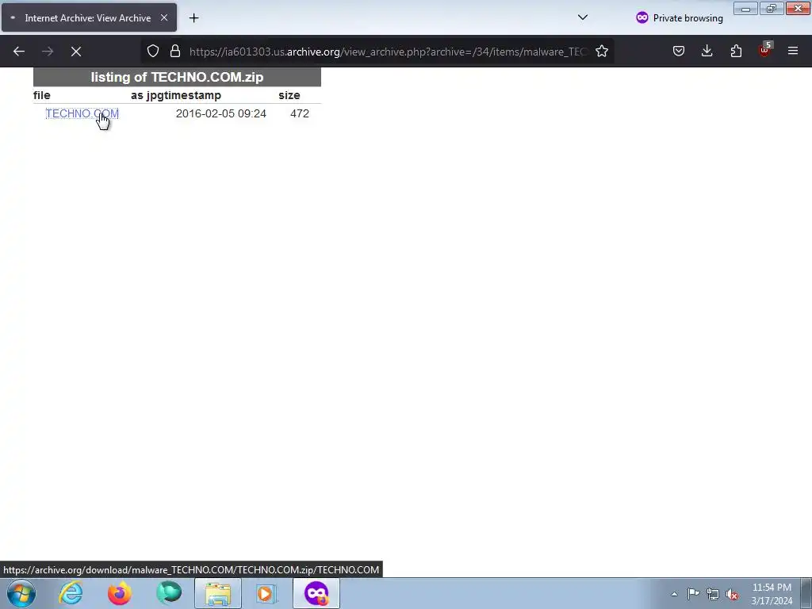
Task: List all tabs dropdown arrow
Action: pos(583,17)
